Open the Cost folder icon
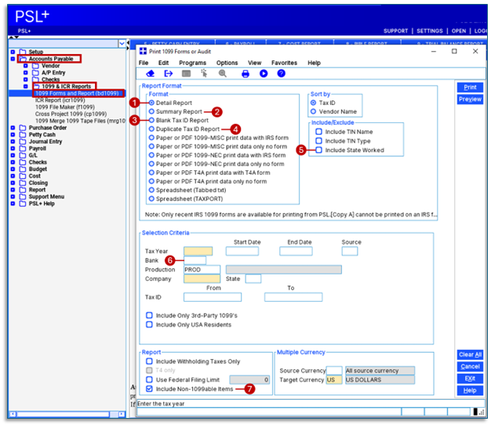 point(23,176)
